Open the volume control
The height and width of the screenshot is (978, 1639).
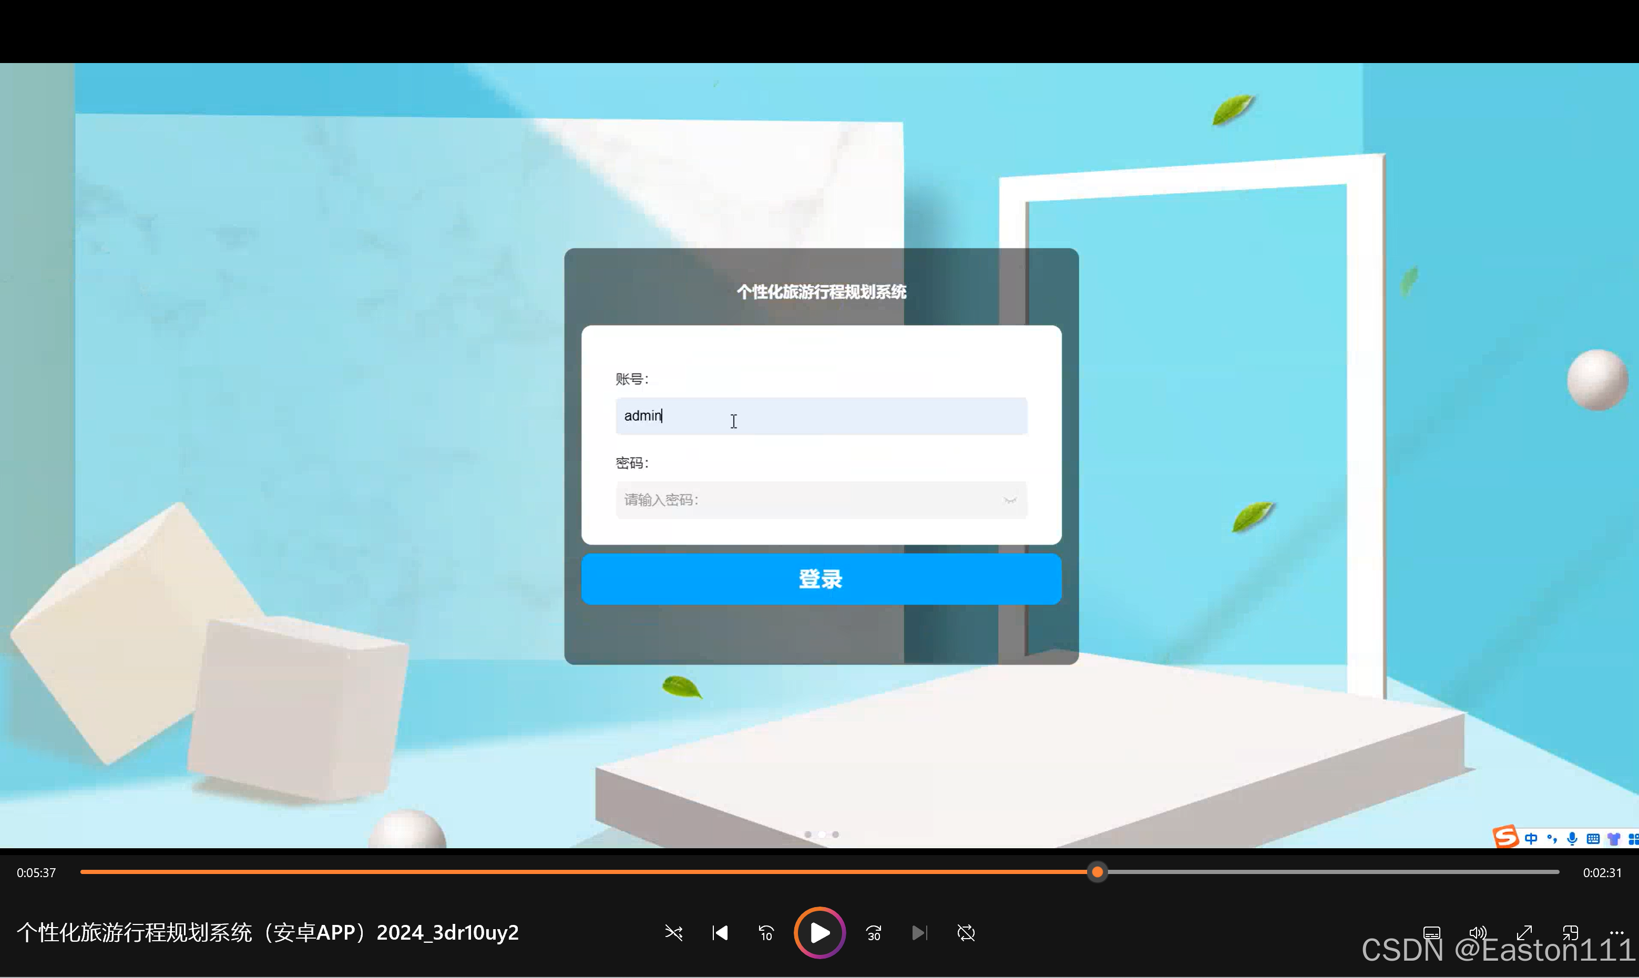coord(1478,932)
